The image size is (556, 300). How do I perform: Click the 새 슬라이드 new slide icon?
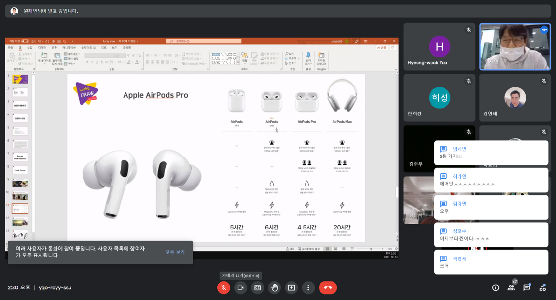(x=44, y=56)
